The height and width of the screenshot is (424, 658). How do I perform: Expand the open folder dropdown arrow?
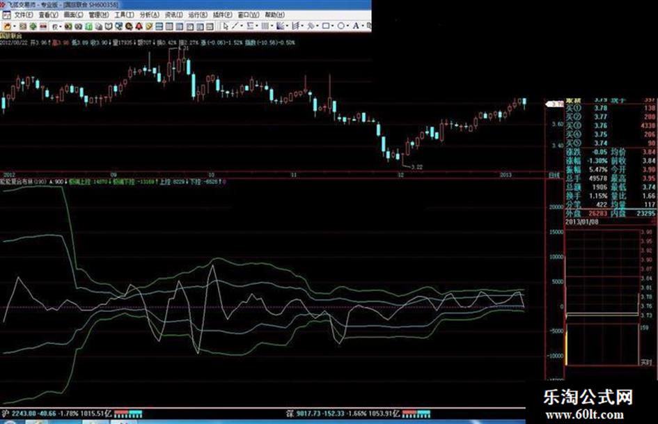[14, 26]
